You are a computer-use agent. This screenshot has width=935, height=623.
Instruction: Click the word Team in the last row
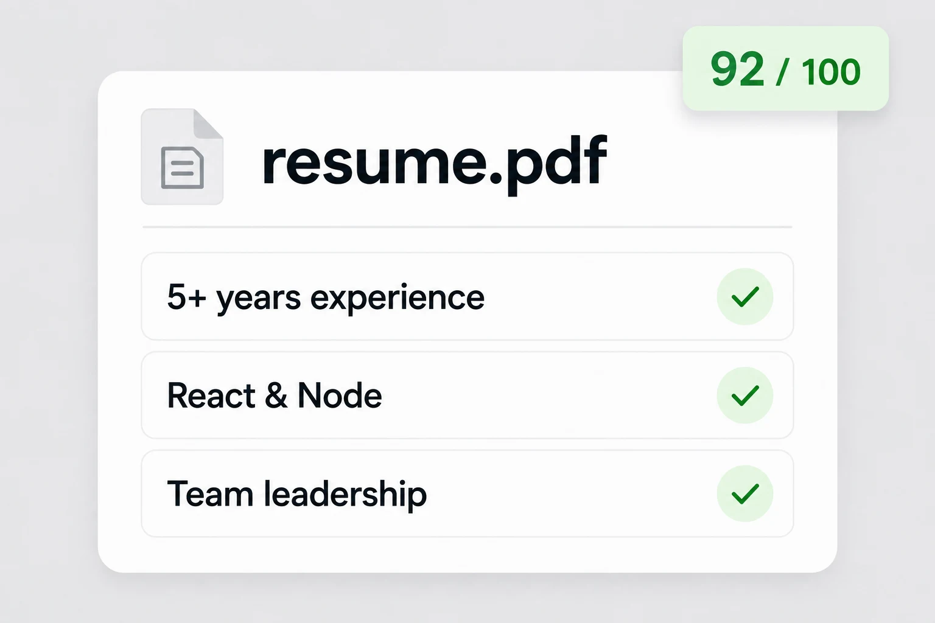click(210, 494)
